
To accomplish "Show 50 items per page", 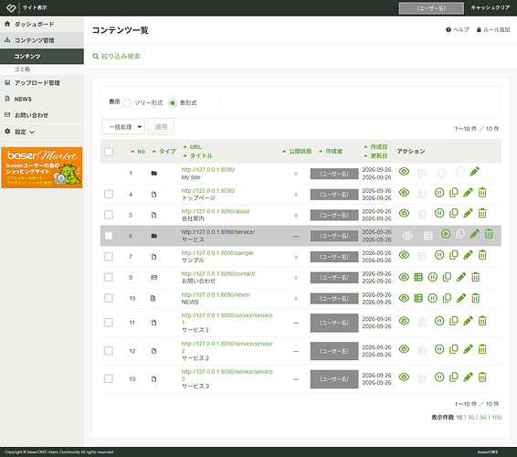I will click(x=483, y=418).
